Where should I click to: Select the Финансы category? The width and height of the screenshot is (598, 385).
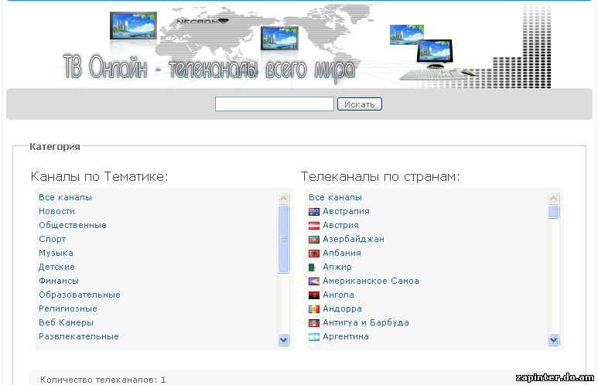tap(59, 281)
